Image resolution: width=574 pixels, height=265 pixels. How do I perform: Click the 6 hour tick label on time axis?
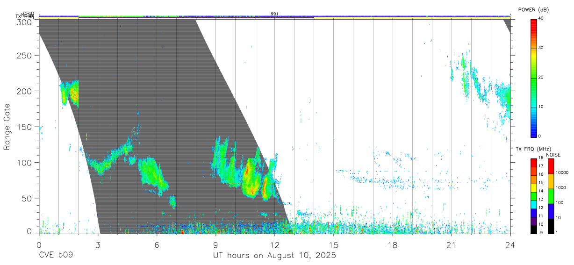pos(157,245)
